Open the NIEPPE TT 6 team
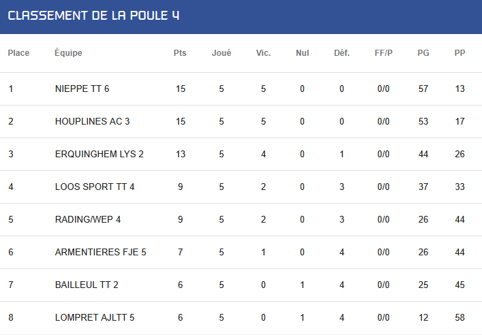The width and height of the screenshot is (482, 335). tap(82, 89)
